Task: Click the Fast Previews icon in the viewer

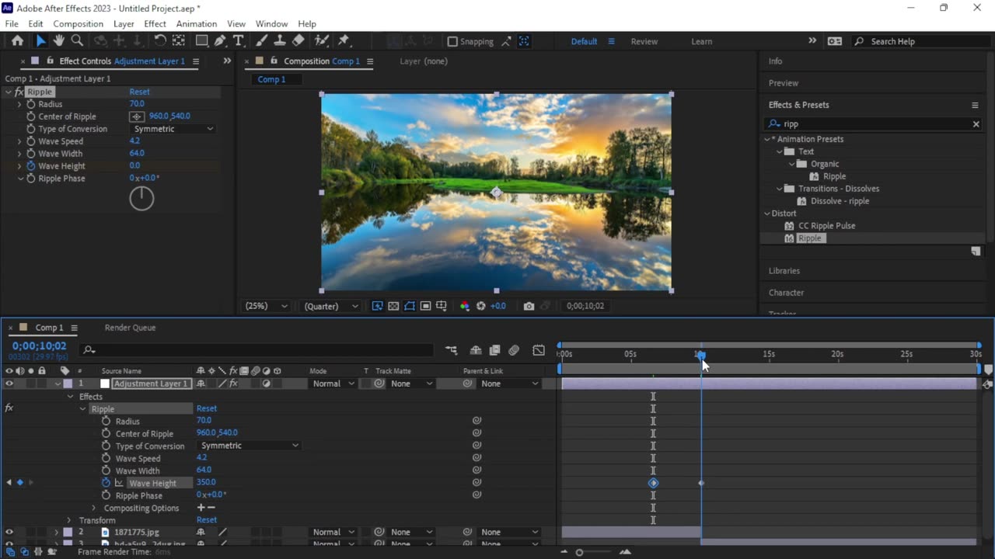Action: (377, 306)
